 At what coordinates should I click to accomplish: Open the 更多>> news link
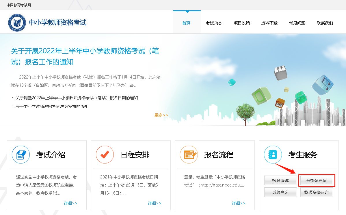tap(161, 115)
